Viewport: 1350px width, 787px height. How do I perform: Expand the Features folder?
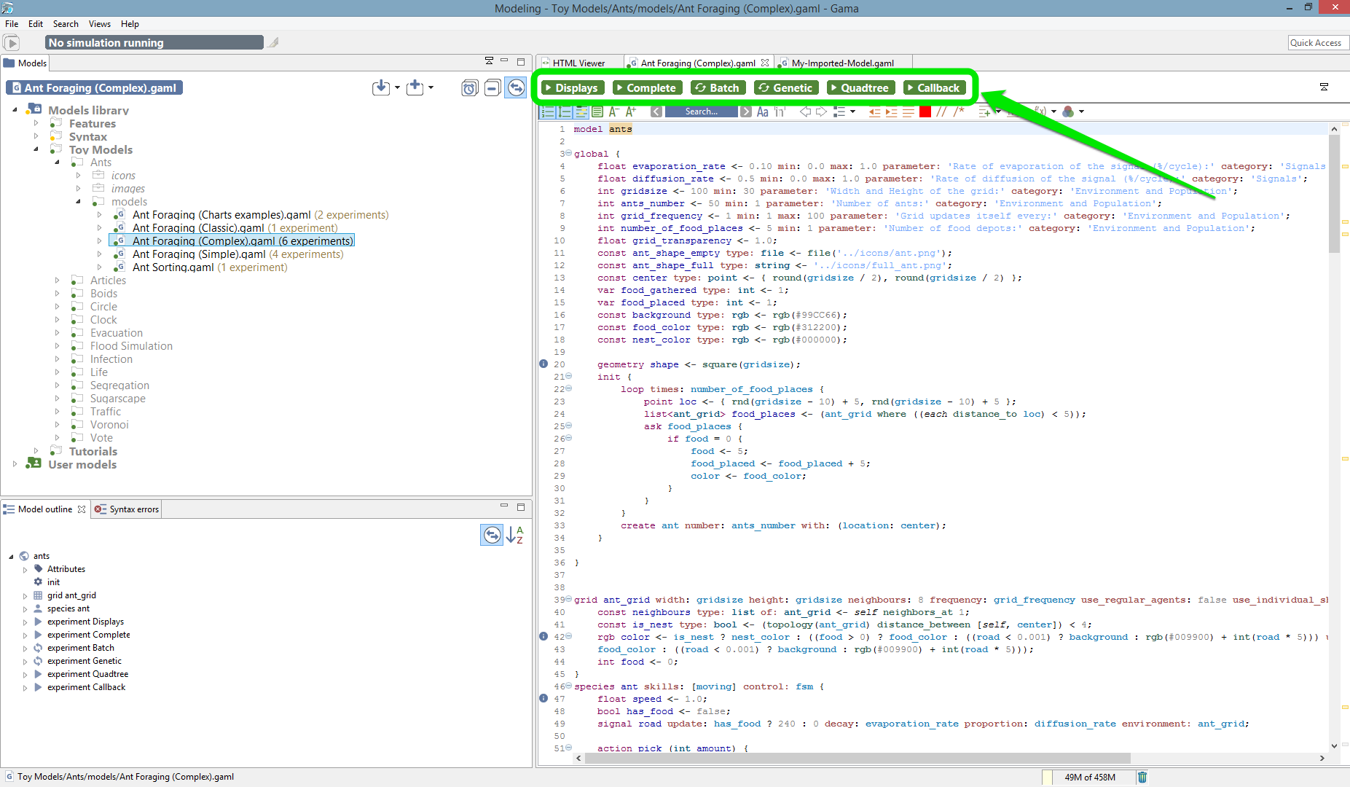36,123
